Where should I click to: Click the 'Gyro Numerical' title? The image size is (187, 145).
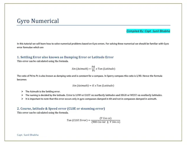pyautogui.click(x=38, y=21)
